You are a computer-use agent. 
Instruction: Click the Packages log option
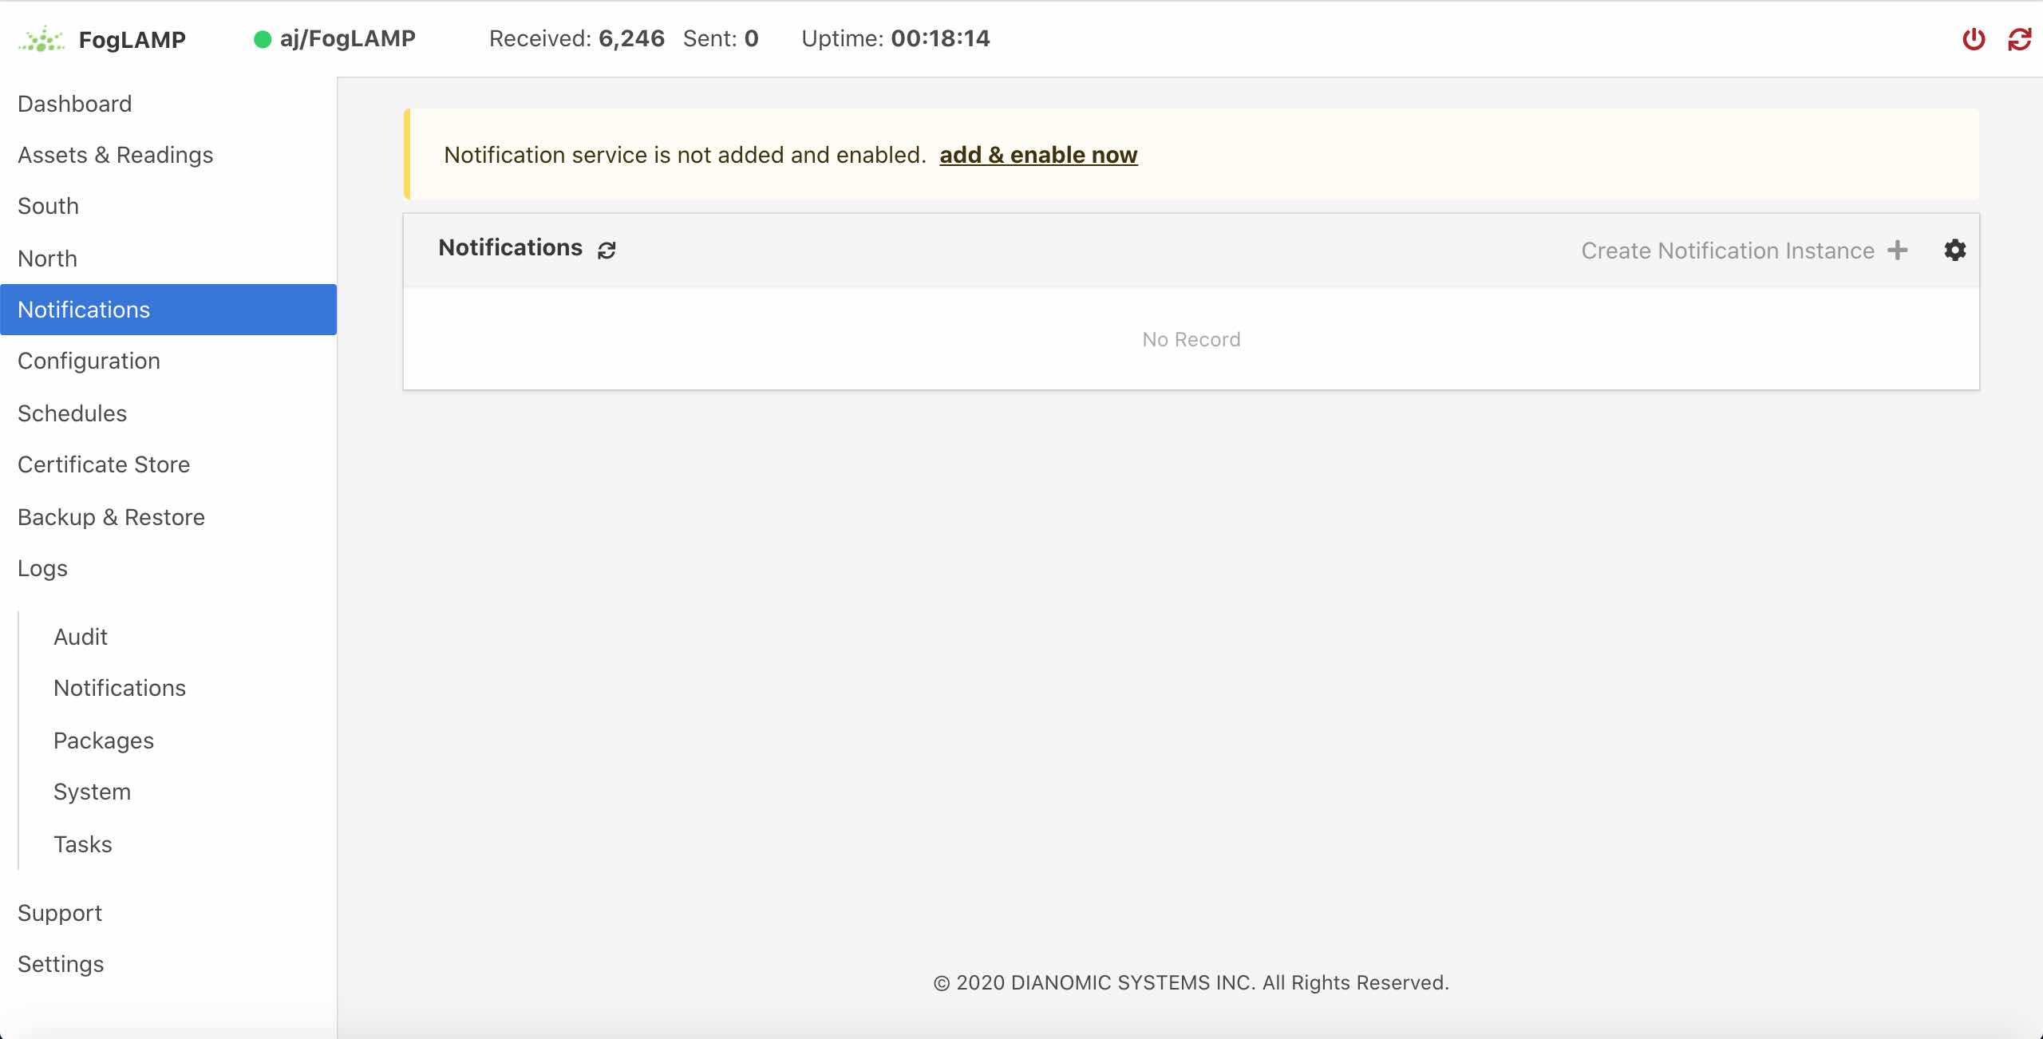point(102,738)
